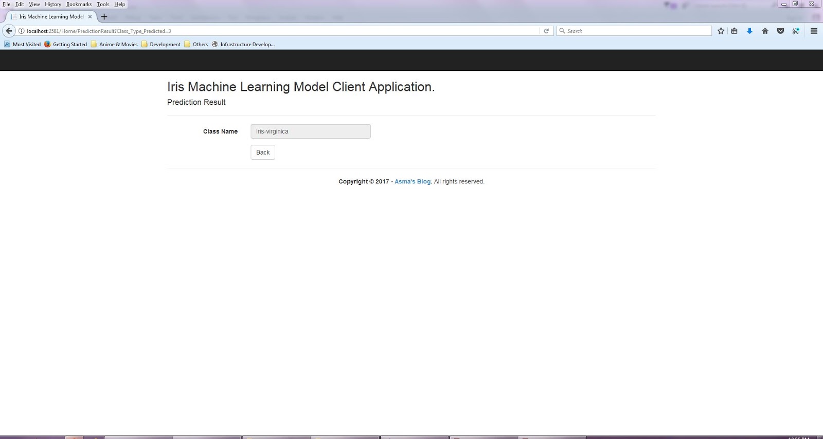This screenshot has height=439, width=823.
Task: Open the Bookmarks menu
Action: 79,4
